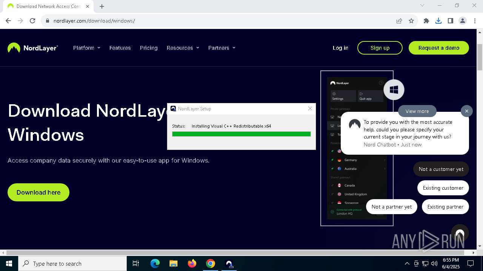This screenshot has height=271, width=483.
Task: Click View more in the chatbot
Action: (x=417, y=111)
